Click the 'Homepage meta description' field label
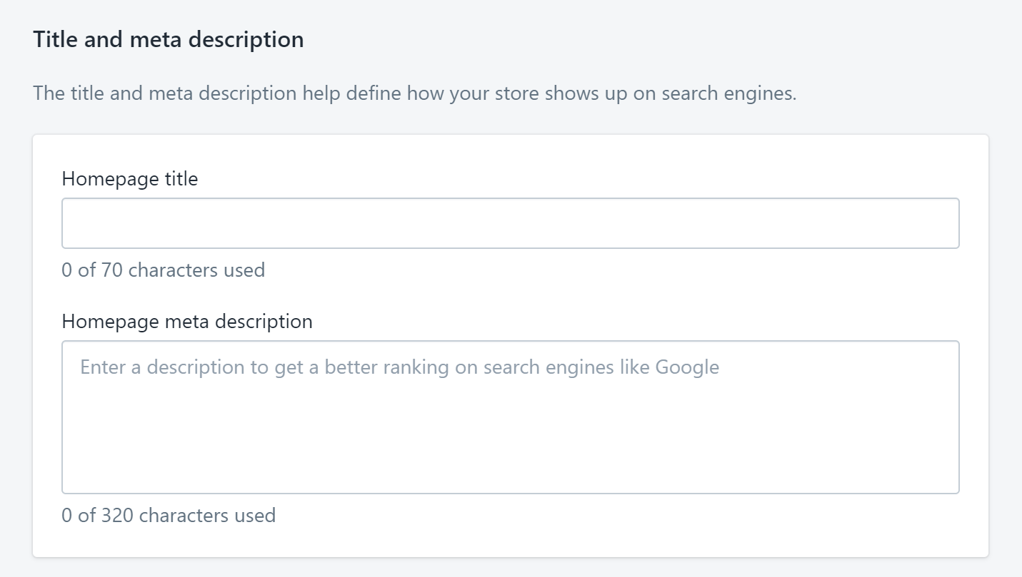This screenshot has width=1022, height=577. click(x=187, y=321)
